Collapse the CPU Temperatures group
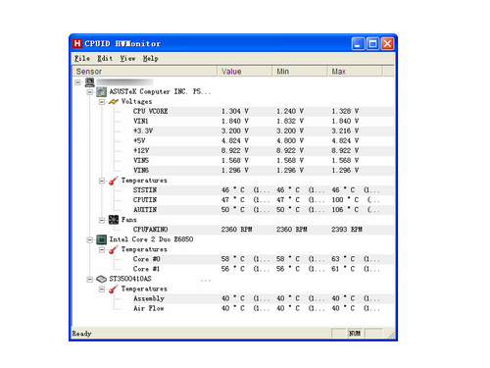Viewport: 490px width, 368px height. click(102, 249)
